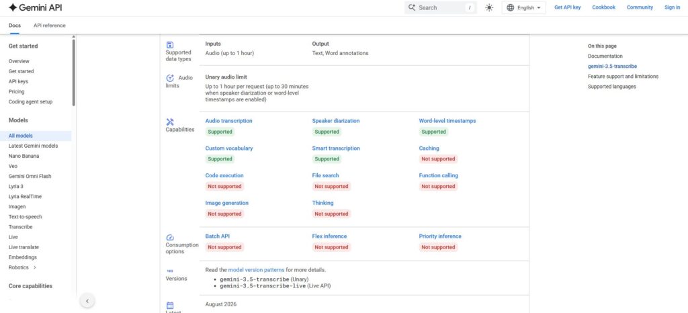Open the model version patterns link
This screenshot has width=688, height=313.
click(256, 270)
